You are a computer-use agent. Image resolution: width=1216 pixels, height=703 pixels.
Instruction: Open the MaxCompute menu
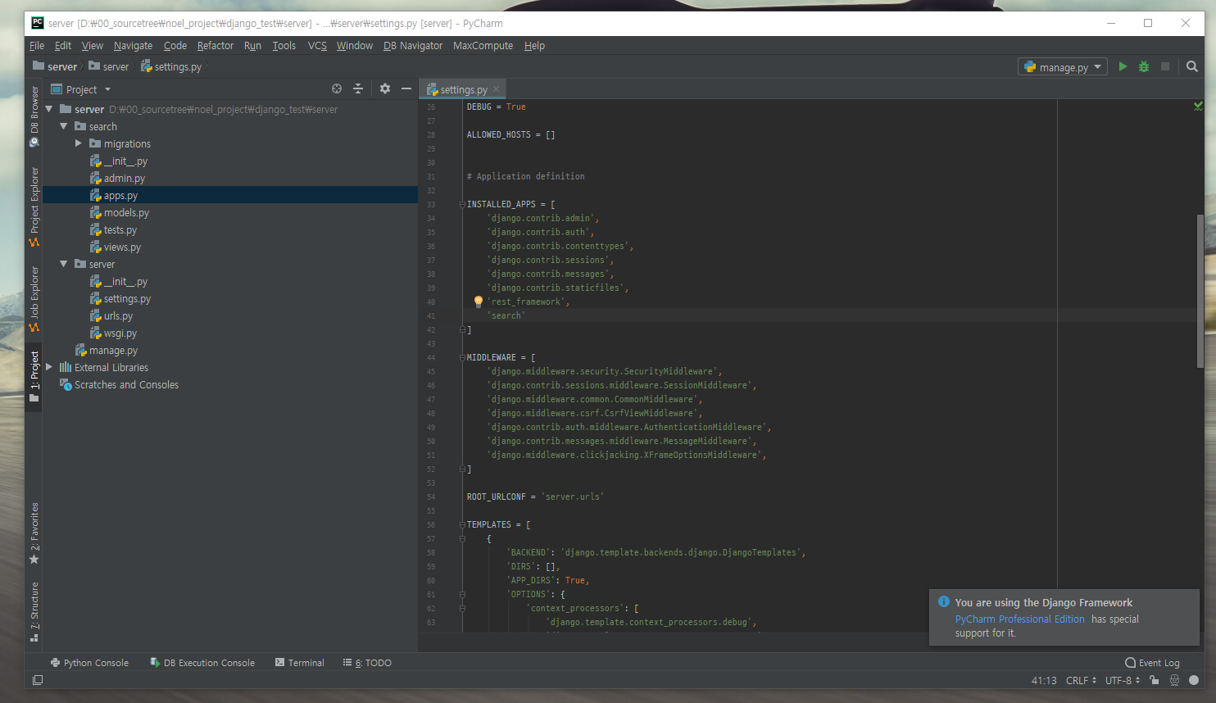click(483, 46)
